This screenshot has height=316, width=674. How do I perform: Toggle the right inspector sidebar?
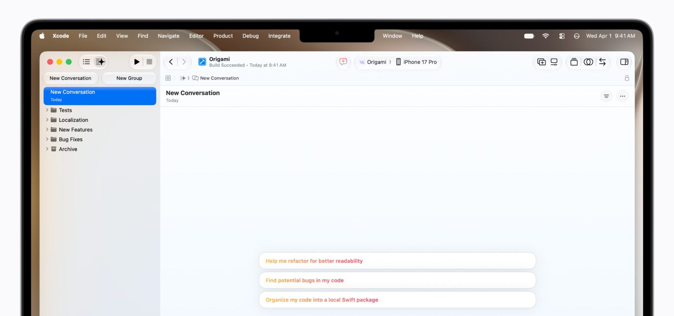point(624,62)
